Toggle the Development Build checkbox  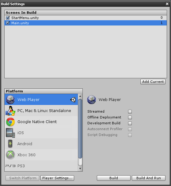point(130,123)
